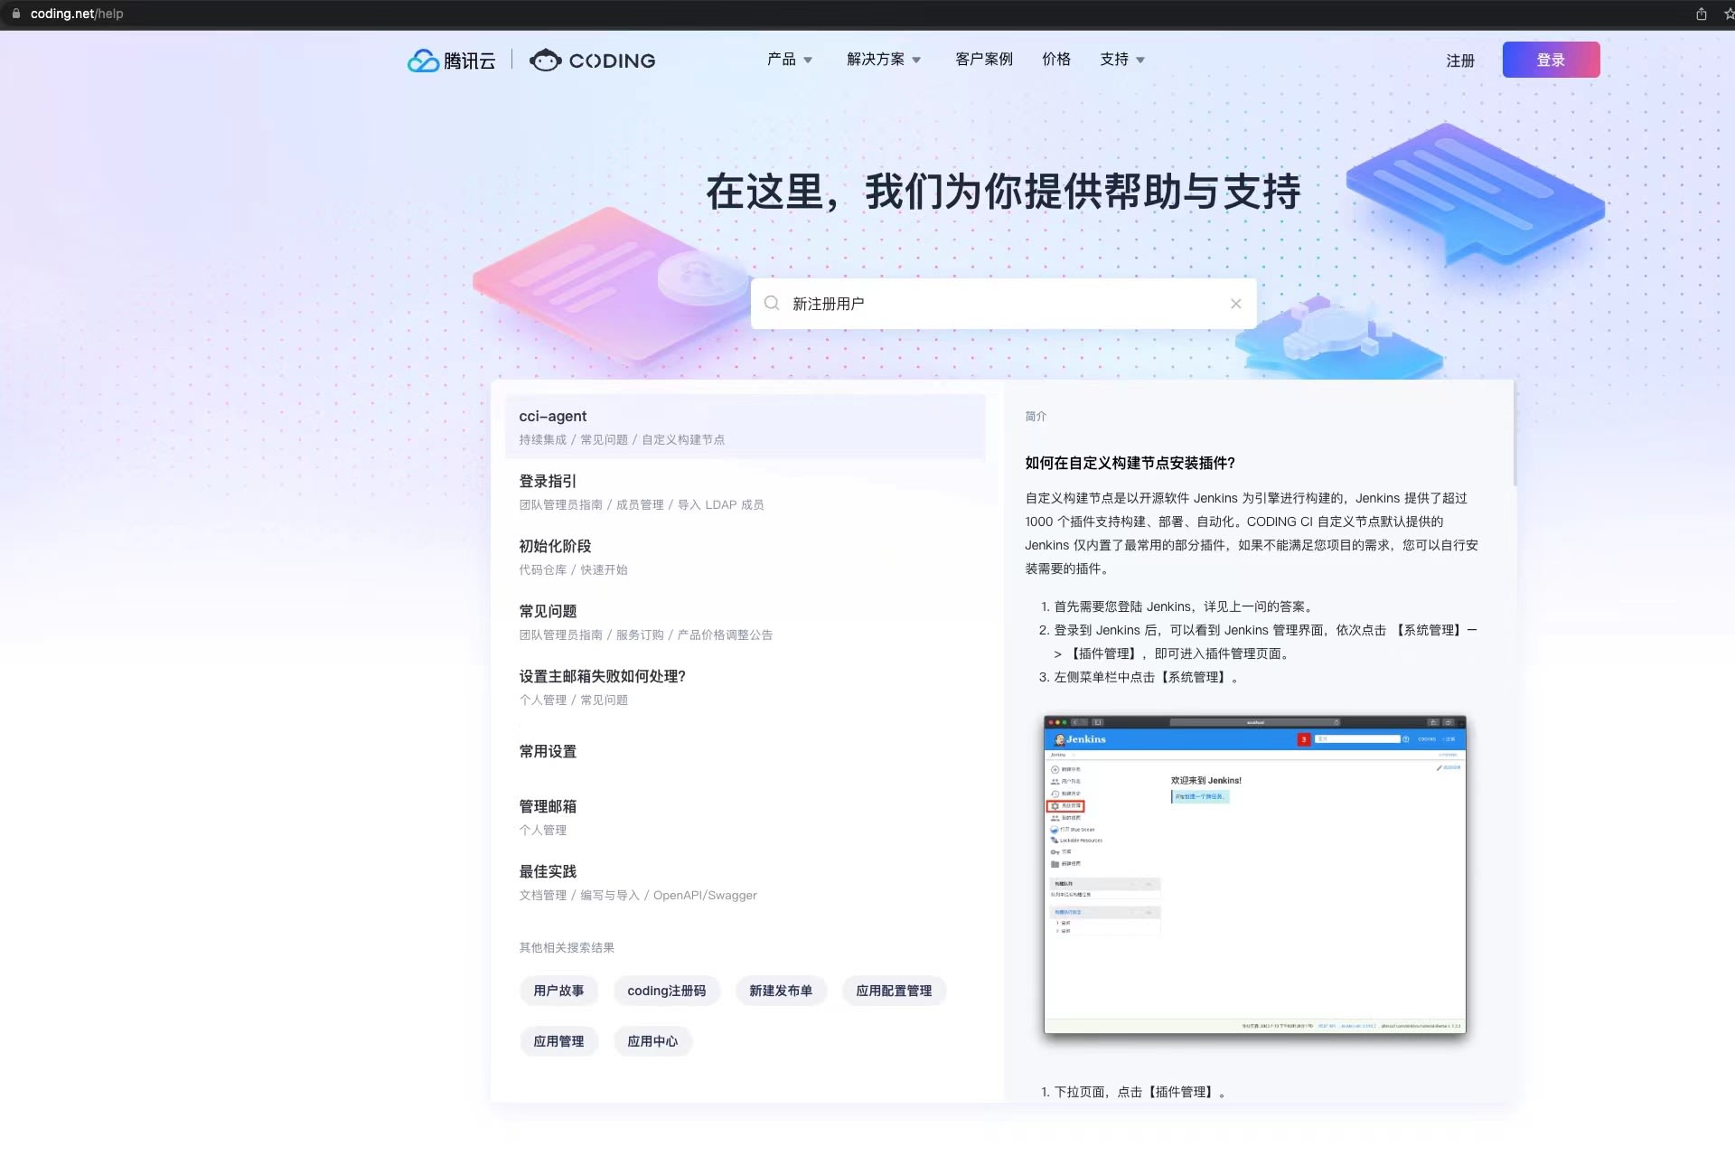Click the cci-agent search result link
Screen dimensions: 1735x1156
click(x=552, y=416)
